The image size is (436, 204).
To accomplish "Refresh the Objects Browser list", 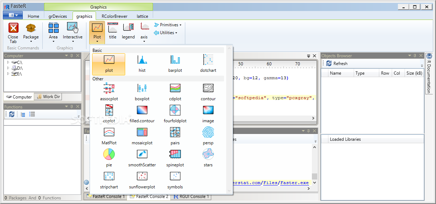I will click(x=336, y=63).
